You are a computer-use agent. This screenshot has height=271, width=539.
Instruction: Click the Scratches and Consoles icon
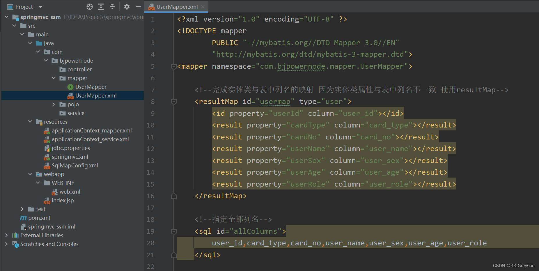click(15, 244)
